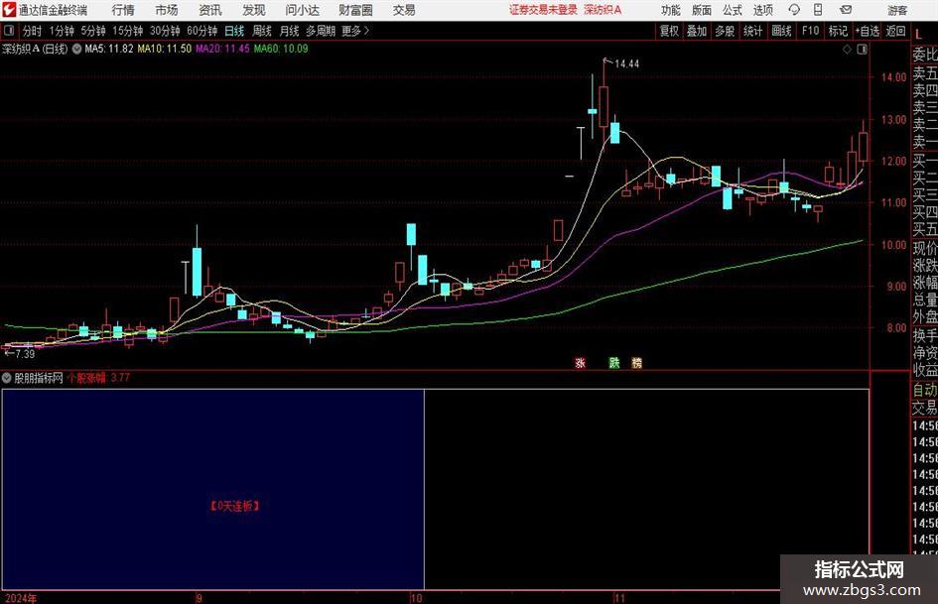This screenshot has height=604, width=938.
Task: Click the 10.00 price axis label
Action: coord(893,245)
